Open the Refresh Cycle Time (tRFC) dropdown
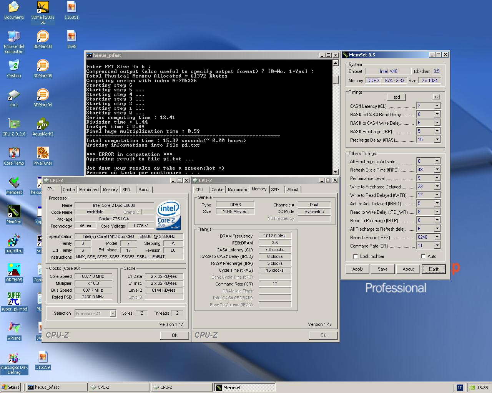 (437, 170)
